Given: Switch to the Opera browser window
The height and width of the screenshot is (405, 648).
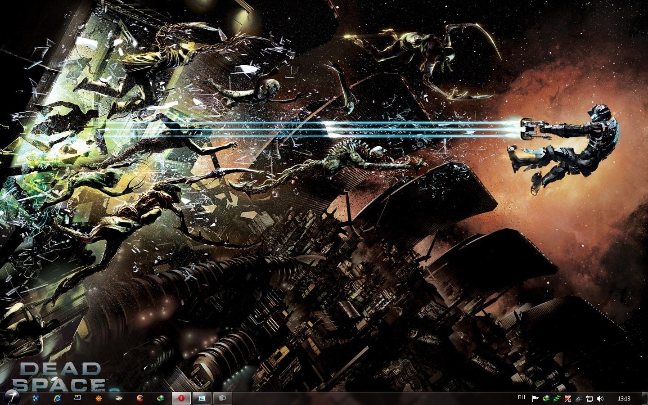Looking at the screenshot, I should 181,398.
